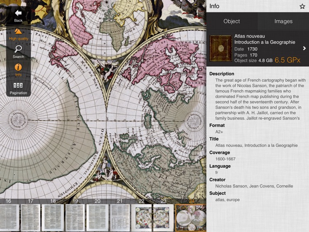Click the Title field value text

pos(256,145)
